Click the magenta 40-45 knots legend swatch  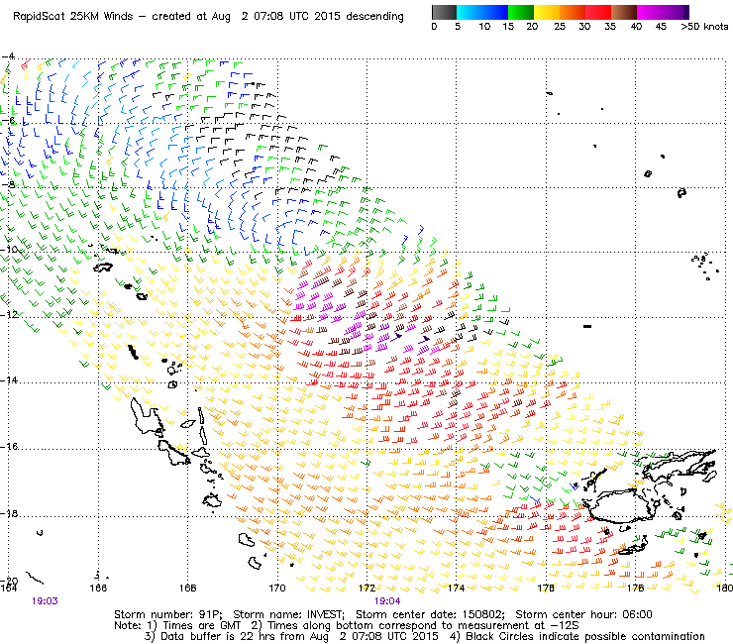[x=650, y=12]
